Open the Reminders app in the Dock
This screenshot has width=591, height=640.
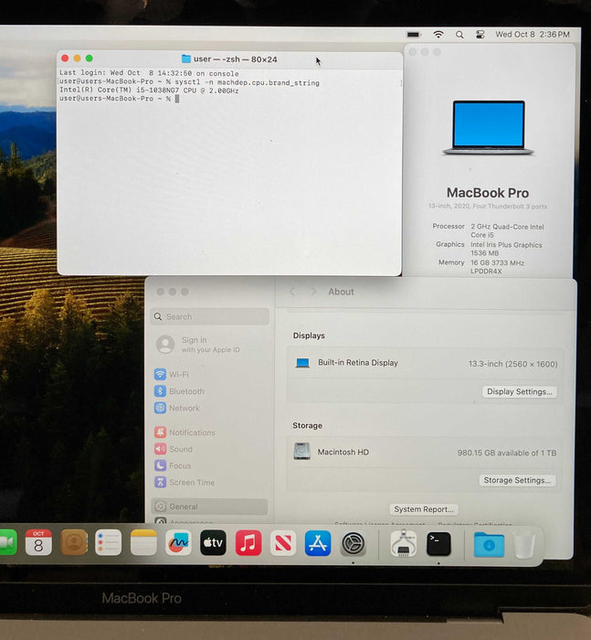(x=109, y=542)
